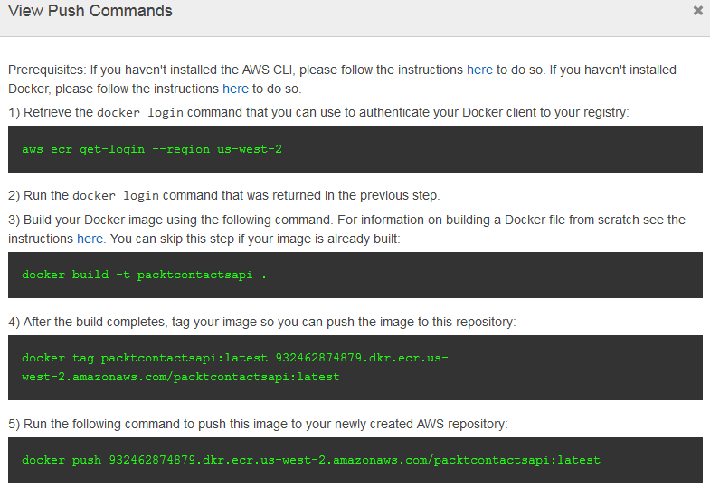Click the docker push command block
This screenshot has width=710, height=487.
tap(355, 460)
